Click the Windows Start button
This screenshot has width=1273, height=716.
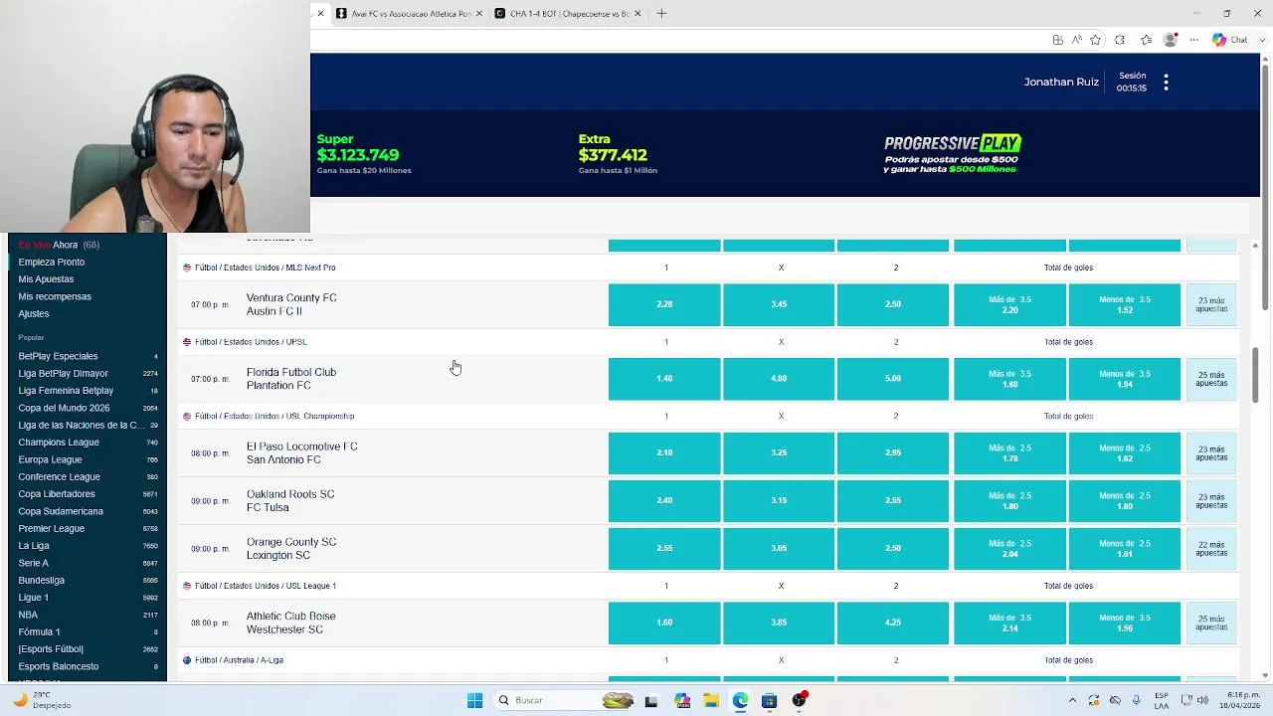click(474, 700)
